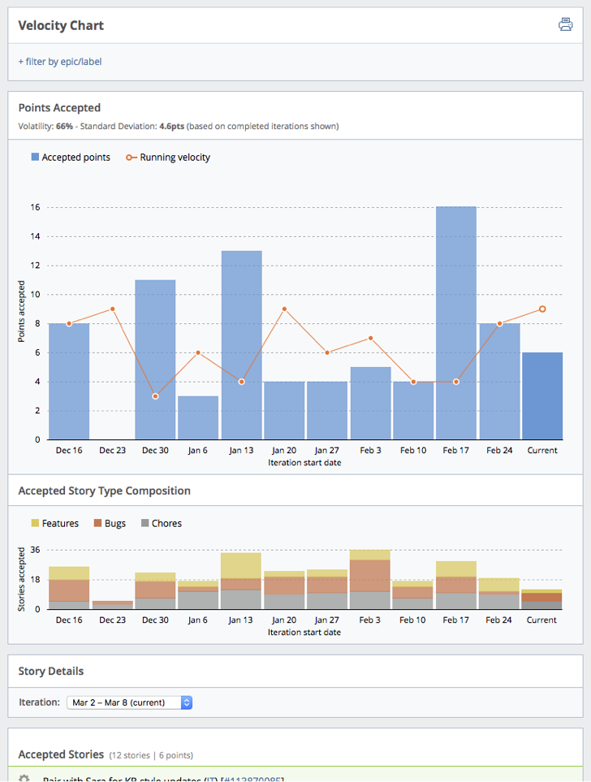This screenshot has width=591, height=782.
Task: Click the Dec 30 accepted points bar
Action: [x=155, y=360]
